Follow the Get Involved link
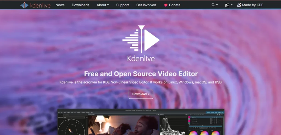Screen dimensions: 281x135 coord(146,5)
